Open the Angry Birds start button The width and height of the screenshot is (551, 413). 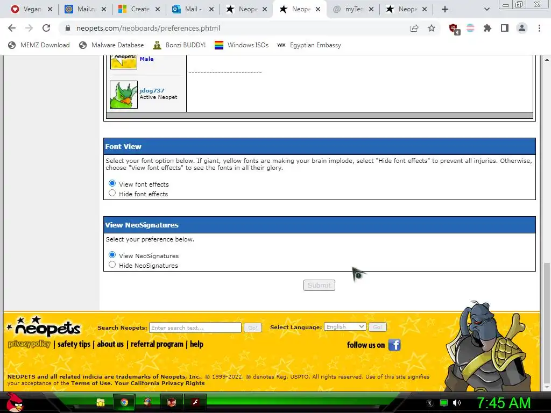coord(15,402)
